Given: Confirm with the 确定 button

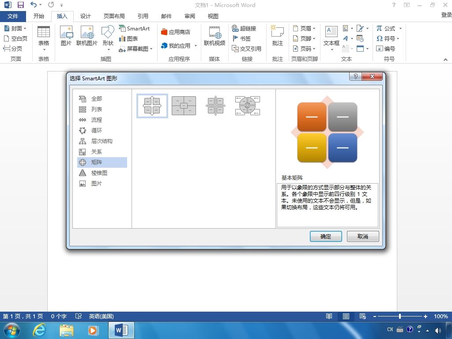Looking at the screenshot, I should click(326, 237).
